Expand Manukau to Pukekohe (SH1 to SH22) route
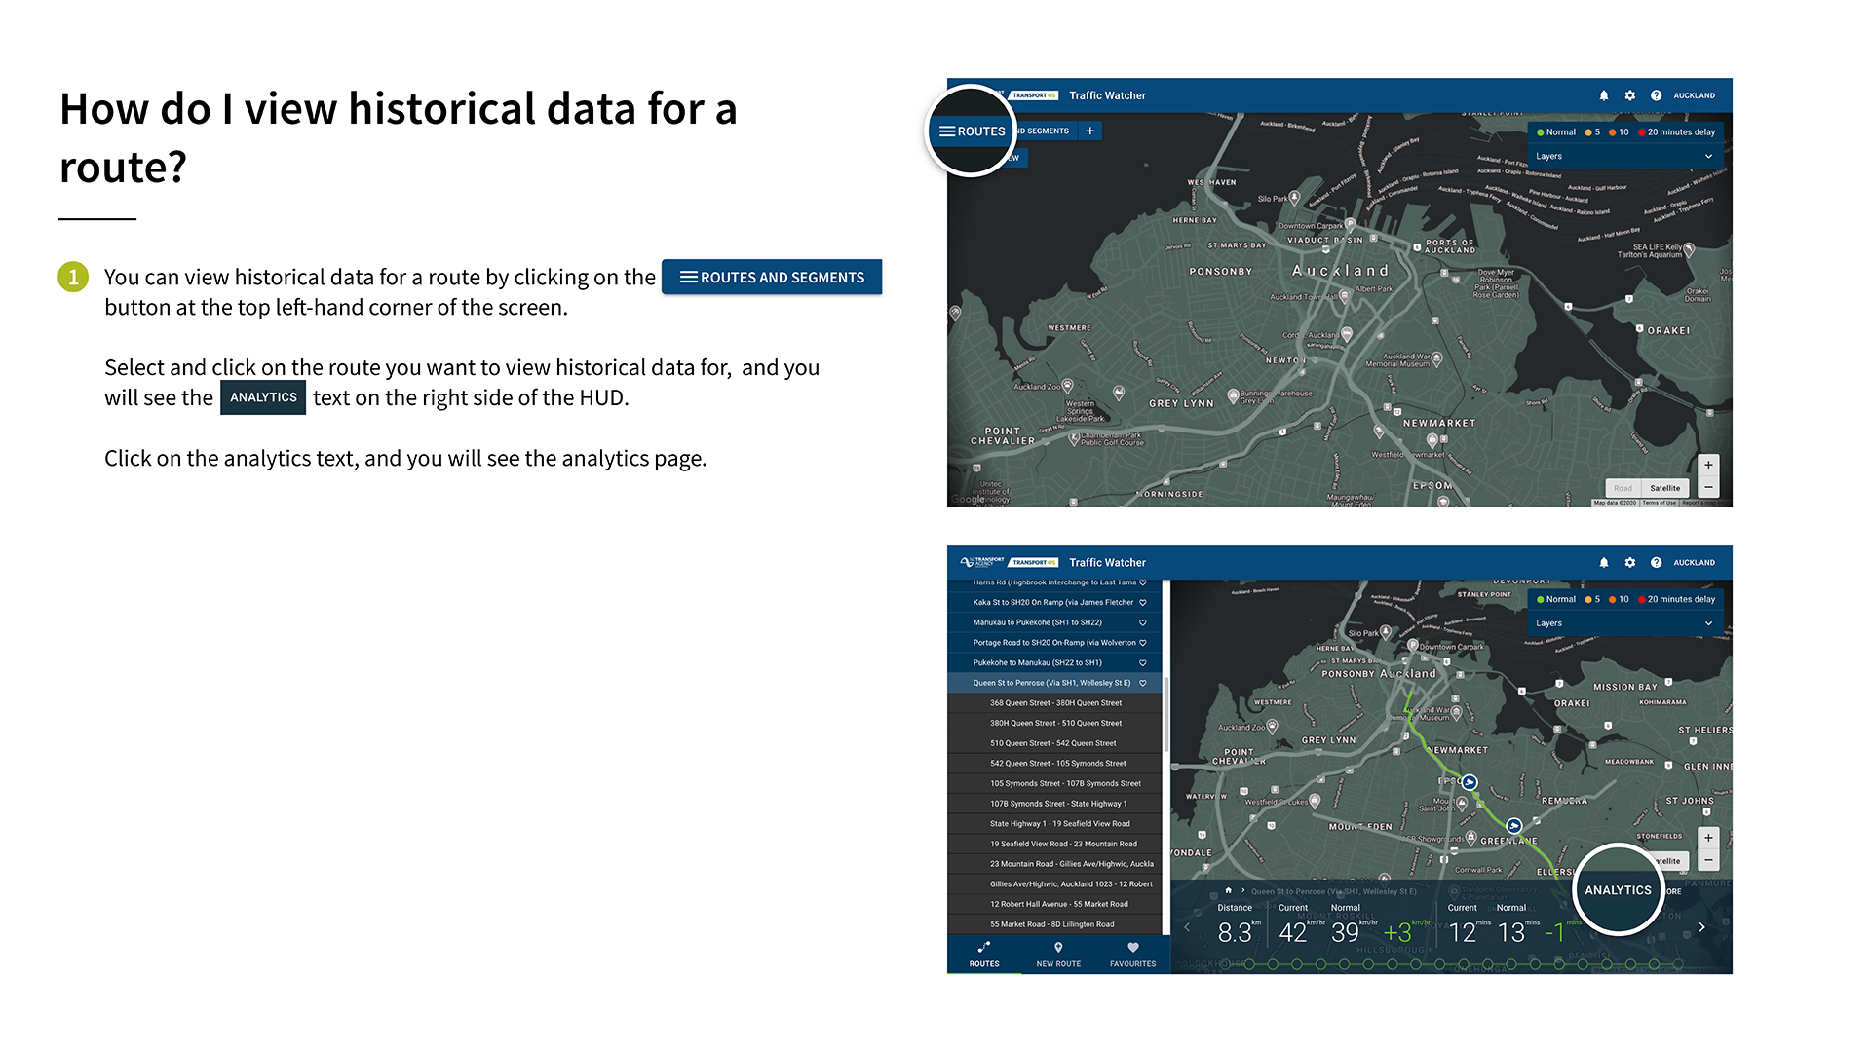The image size is (1871, 1052). [x=1054, y=622]
